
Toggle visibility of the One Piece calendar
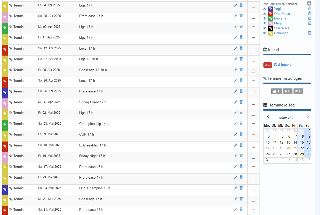click(x=265, y=14)
